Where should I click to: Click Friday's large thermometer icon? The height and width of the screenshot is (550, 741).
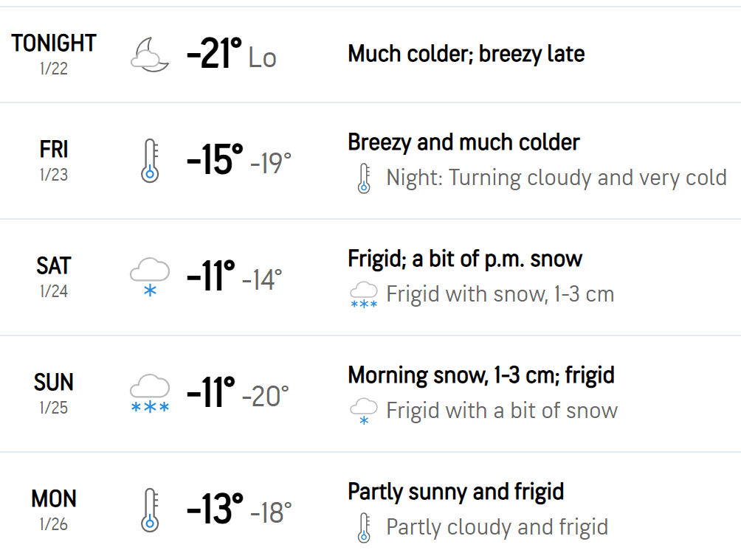[150, 161]
